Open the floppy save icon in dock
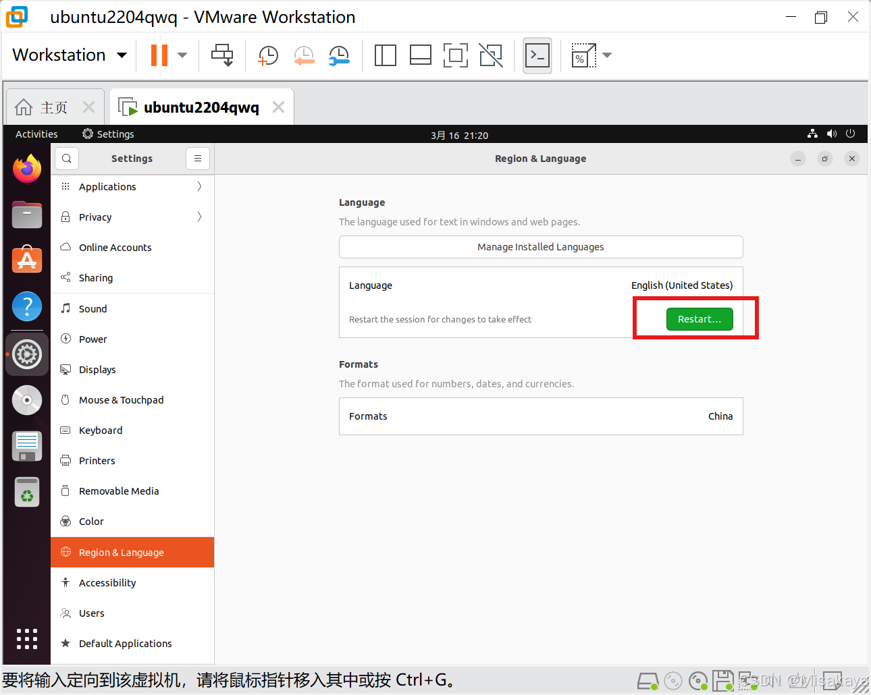The height and width of the screenshot is (695, 871). pos(27,446)
